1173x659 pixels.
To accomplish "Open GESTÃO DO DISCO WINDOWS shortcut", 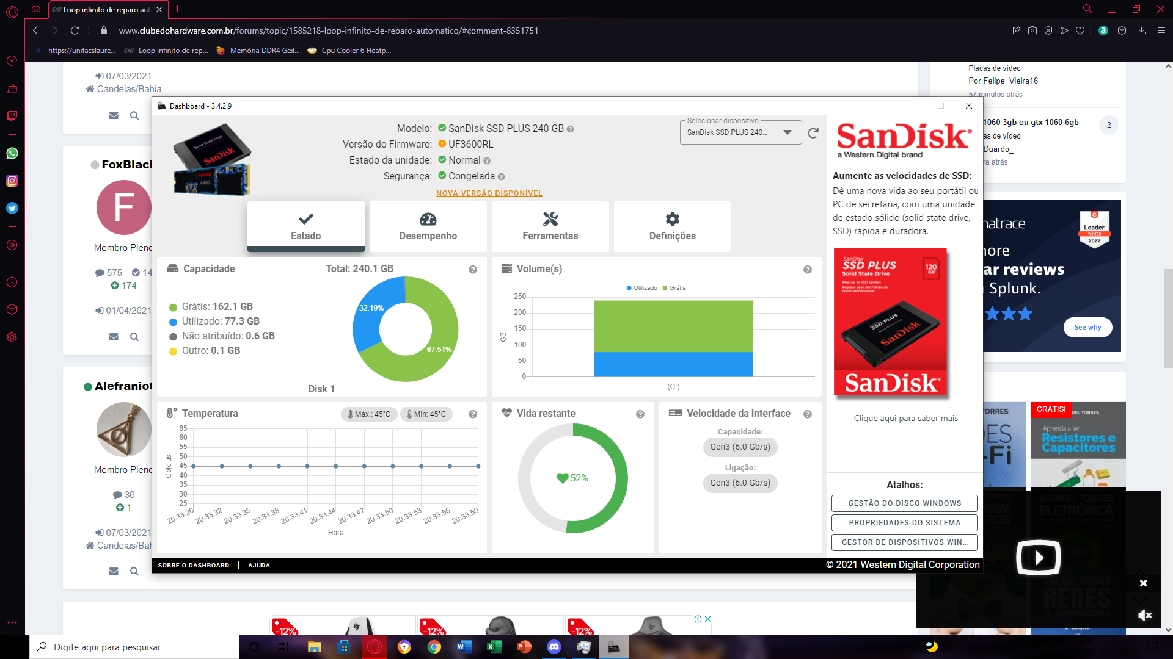I will 905,503.
